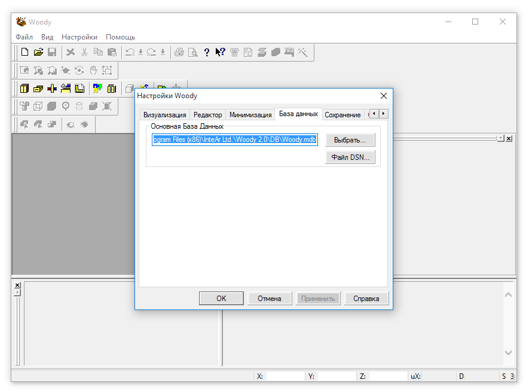Click the X coordinate status bar field
Screen dimensions: 529x392
coord(285,376)
